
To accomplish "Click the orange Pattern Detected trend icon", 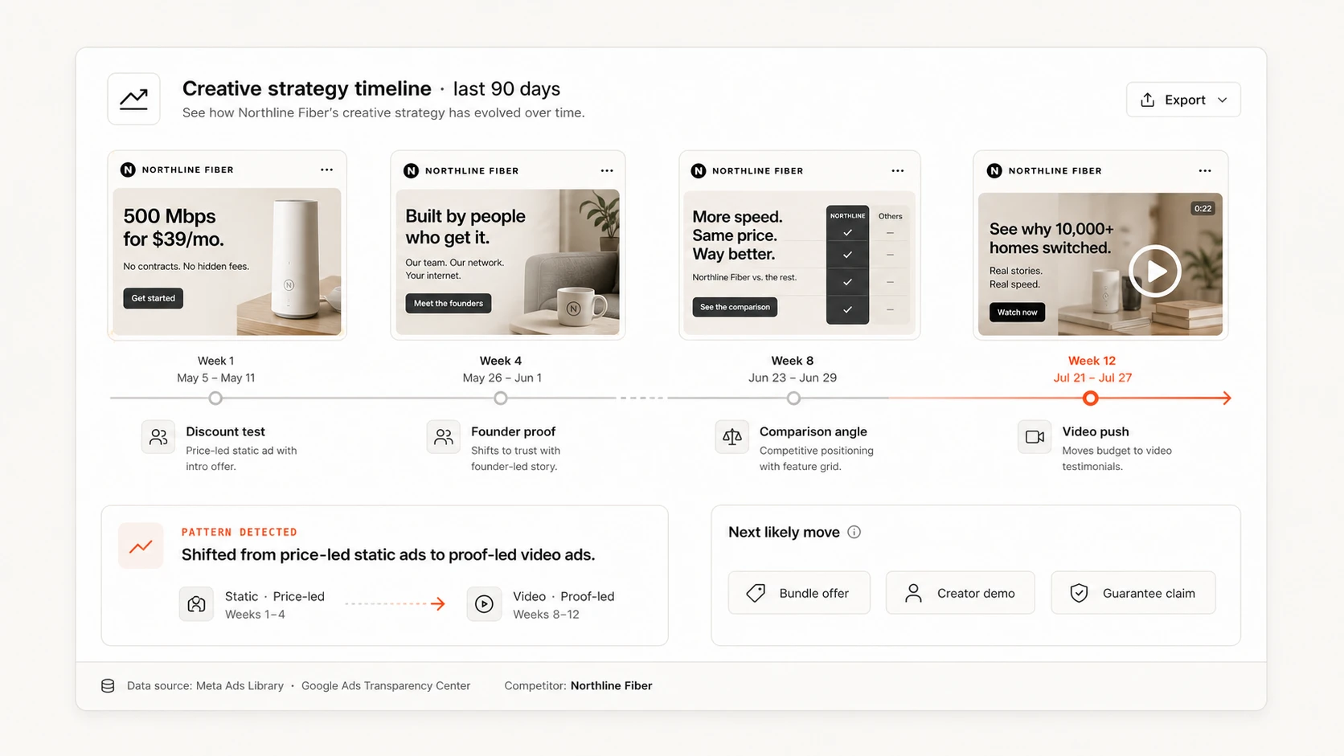I will click(141, 546).
